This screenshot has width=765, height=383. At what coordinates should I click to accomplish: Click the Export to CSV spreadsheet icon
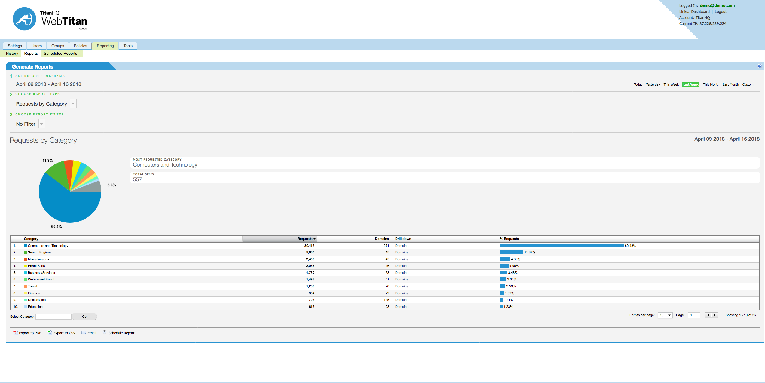click(50, 332)
